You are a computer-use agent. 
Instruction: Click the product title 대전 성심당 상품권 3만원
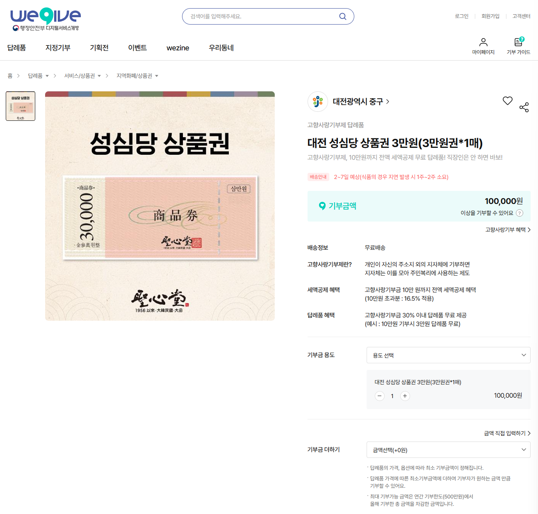point(395,143)
